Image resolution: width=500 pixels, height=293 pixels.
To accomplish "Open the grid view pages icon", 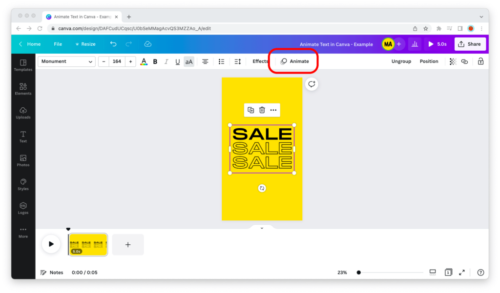I will pos(448,273).
